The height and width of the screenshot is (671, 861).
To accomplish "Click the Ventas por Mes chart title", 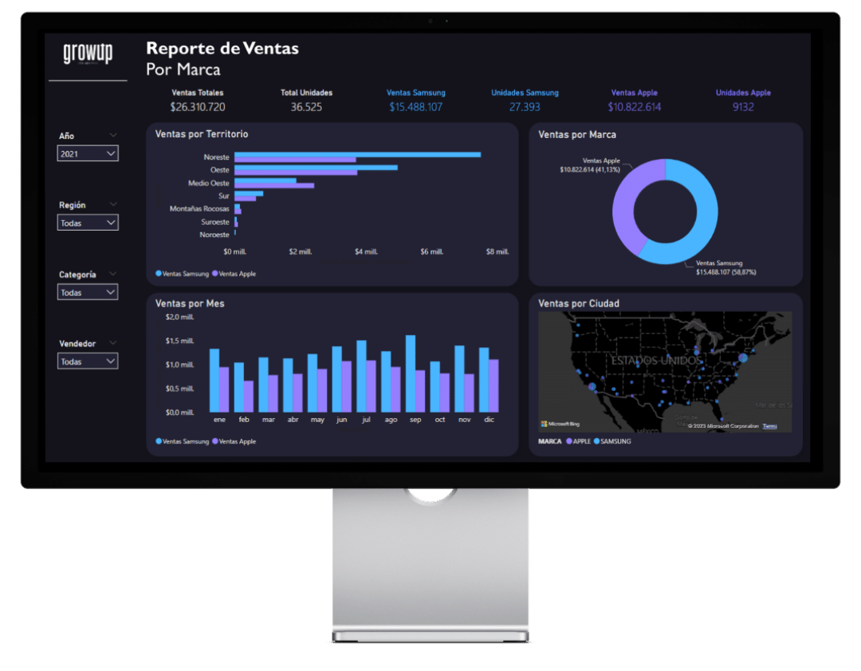I will (190, 303).
